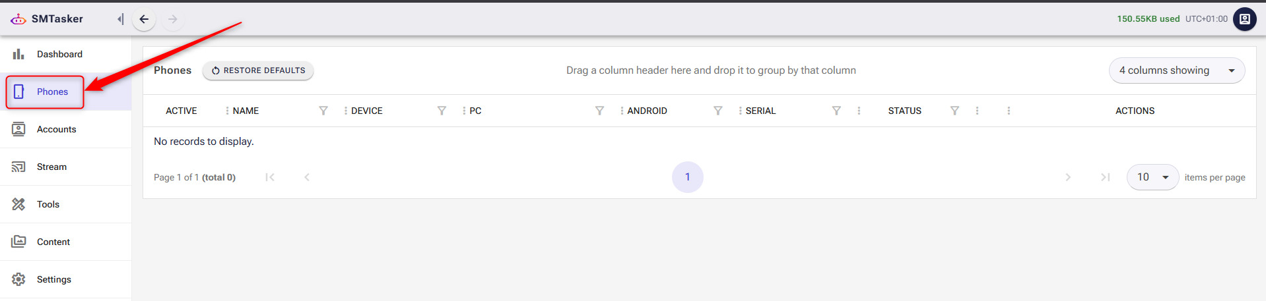Sort by the NAME column header
Image resolution: width=1266 pixels, height=301 pixels.
pyautogui.click(x=246, y=111)
